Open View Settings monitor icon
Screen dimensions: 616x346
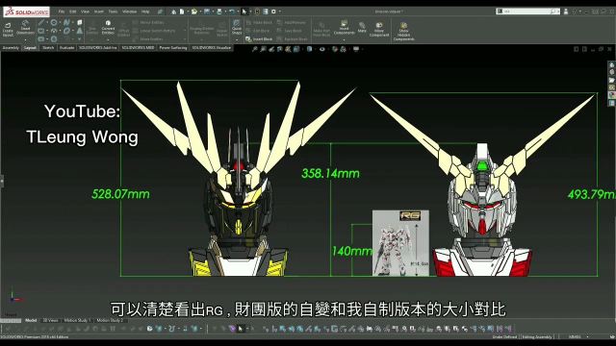(x=356, y=49)
